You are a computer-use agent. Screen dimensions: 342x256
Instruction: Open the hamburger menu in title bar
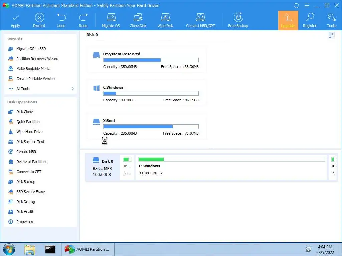click(x=307, y=6)
